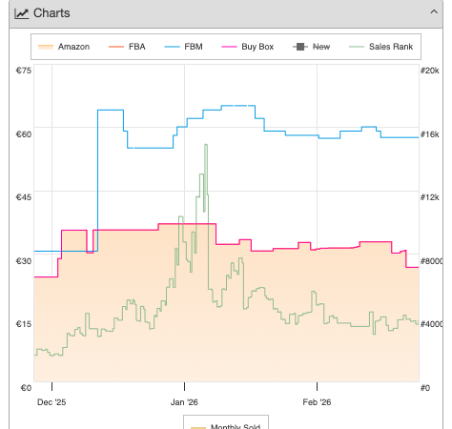Screen dimensions: 452x429
Task: Click the #20k rank axis label
Action: pyautogui.click(x=430, y=71)
